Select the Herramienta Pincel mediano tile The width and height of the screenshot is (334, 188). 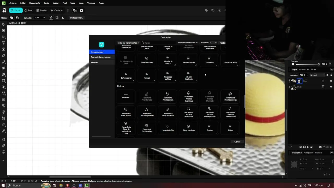pos(147,128)
